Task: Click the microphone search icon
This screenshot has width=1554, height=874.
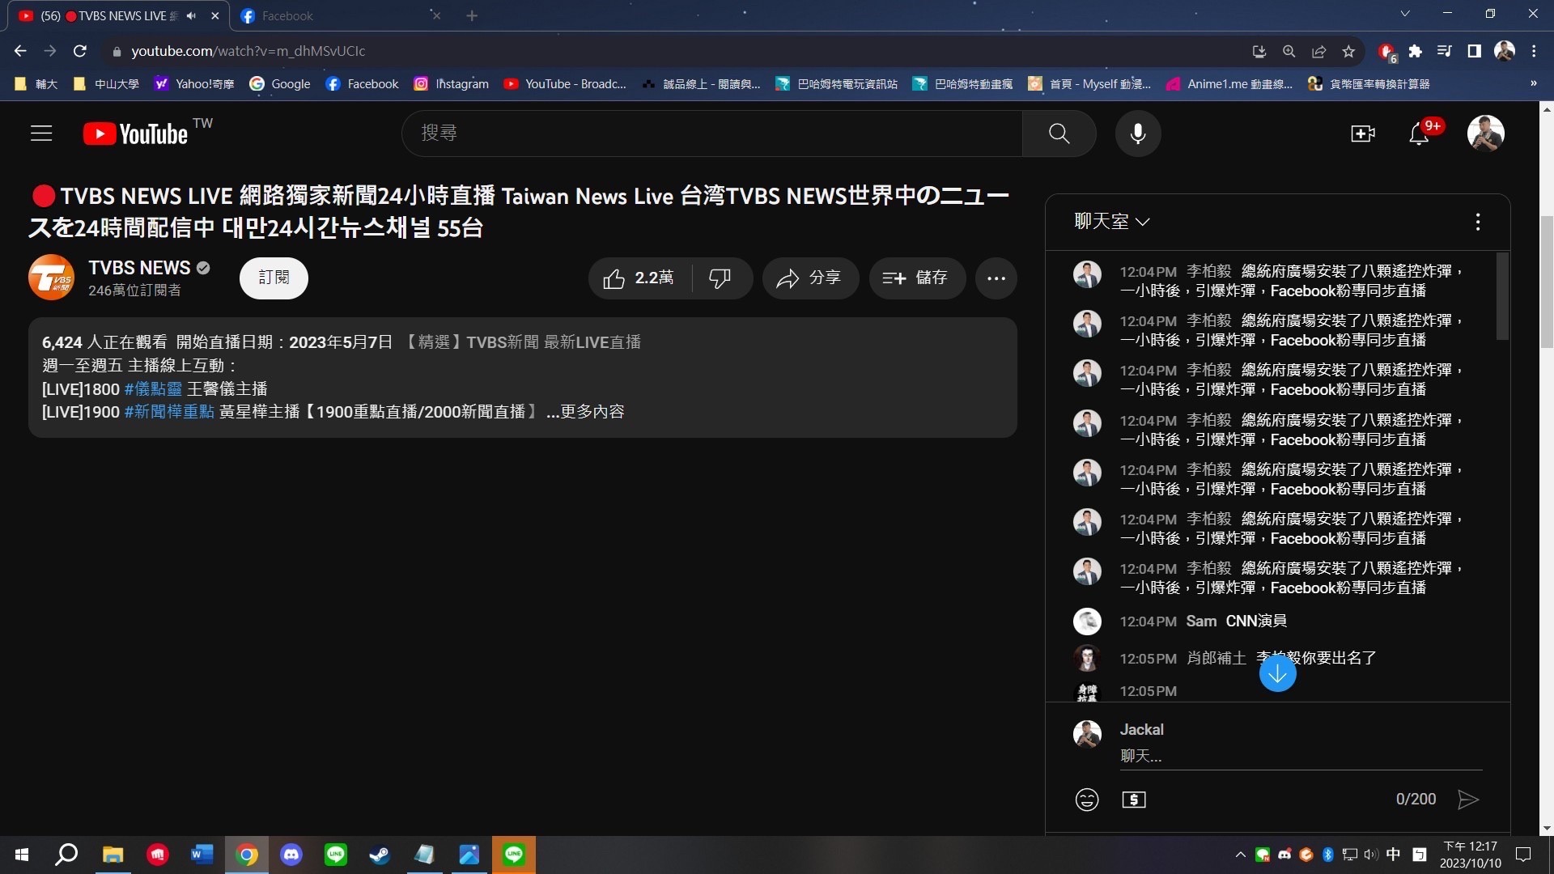Action: pos(1136,131)
